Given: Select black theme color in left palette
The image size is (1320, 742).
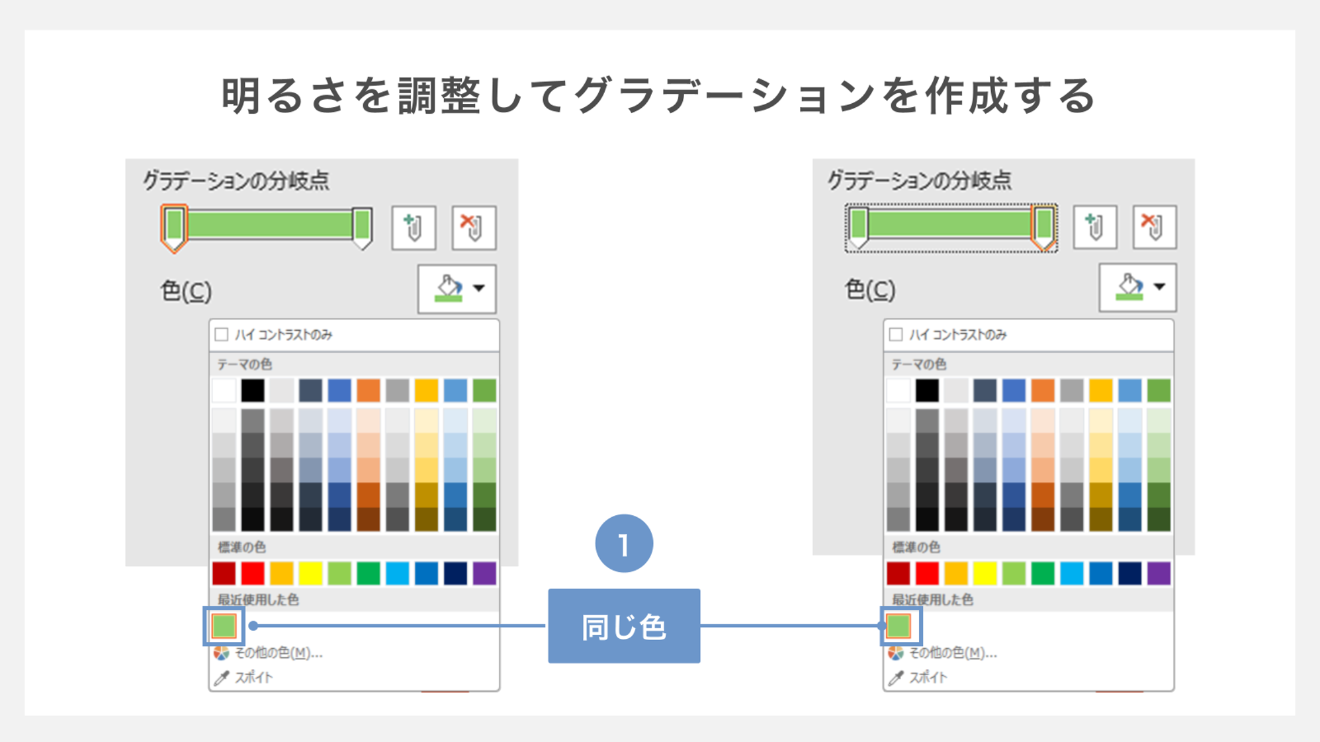Looking at the screenshot, I should [x=253, y=391].
